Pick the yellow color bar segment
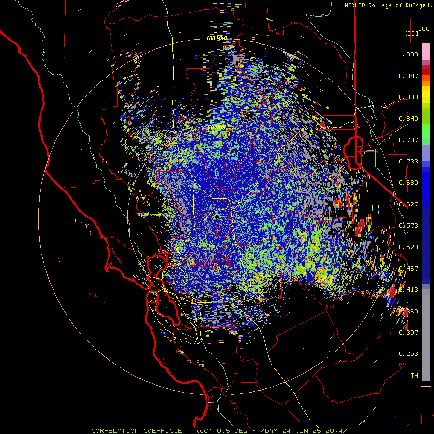 (x=426, y=95)
